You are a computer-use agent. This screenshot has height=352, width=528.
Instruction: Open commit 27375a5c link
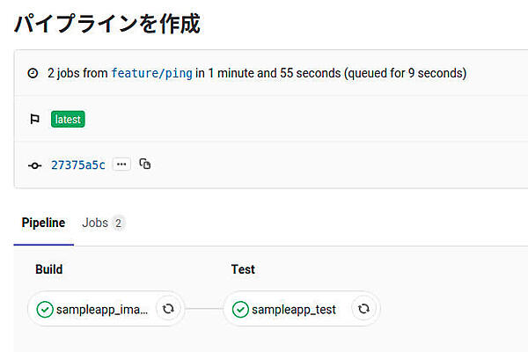click(78, 165)
